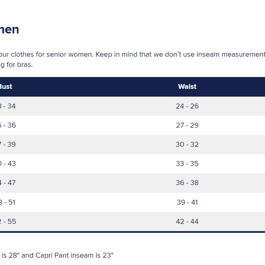The height and width of the screenshot is (265, 265).
Task: Click the 30 - 32 waist value
Action: (x=187, y=144)
